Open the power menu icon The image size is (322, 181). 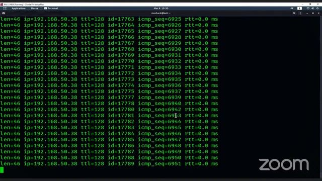point(317,9)
